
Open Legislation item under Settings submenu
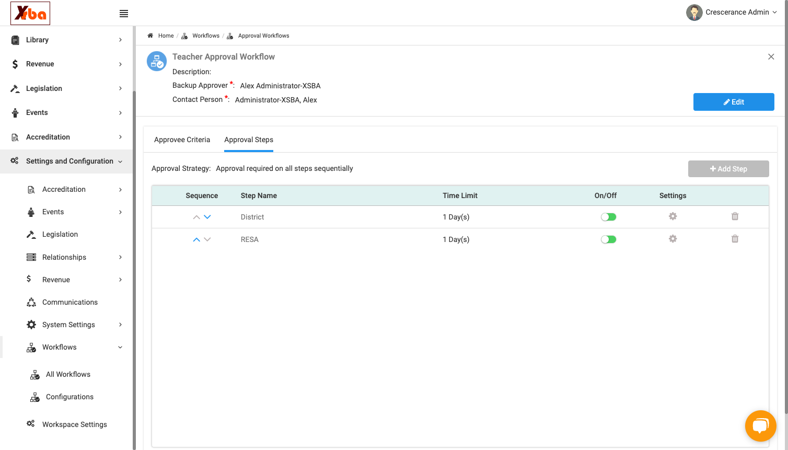pyautogui.click(x=60, y=234)
